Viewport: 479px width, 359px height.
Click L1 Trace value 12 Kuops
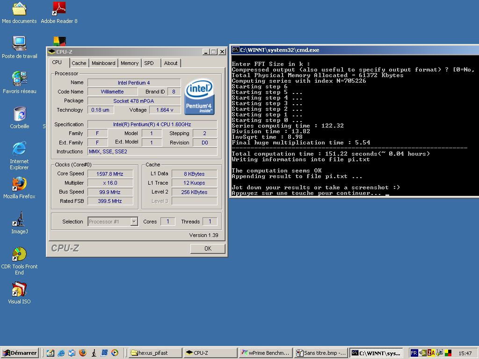coord(194,183)
